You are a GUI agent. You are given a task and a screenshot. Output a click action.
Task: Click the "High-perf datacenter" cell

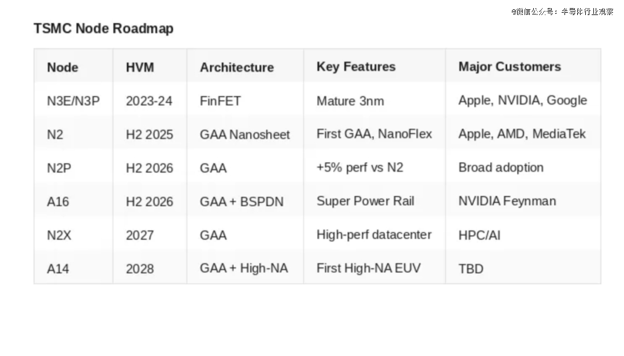pos(374,235)
